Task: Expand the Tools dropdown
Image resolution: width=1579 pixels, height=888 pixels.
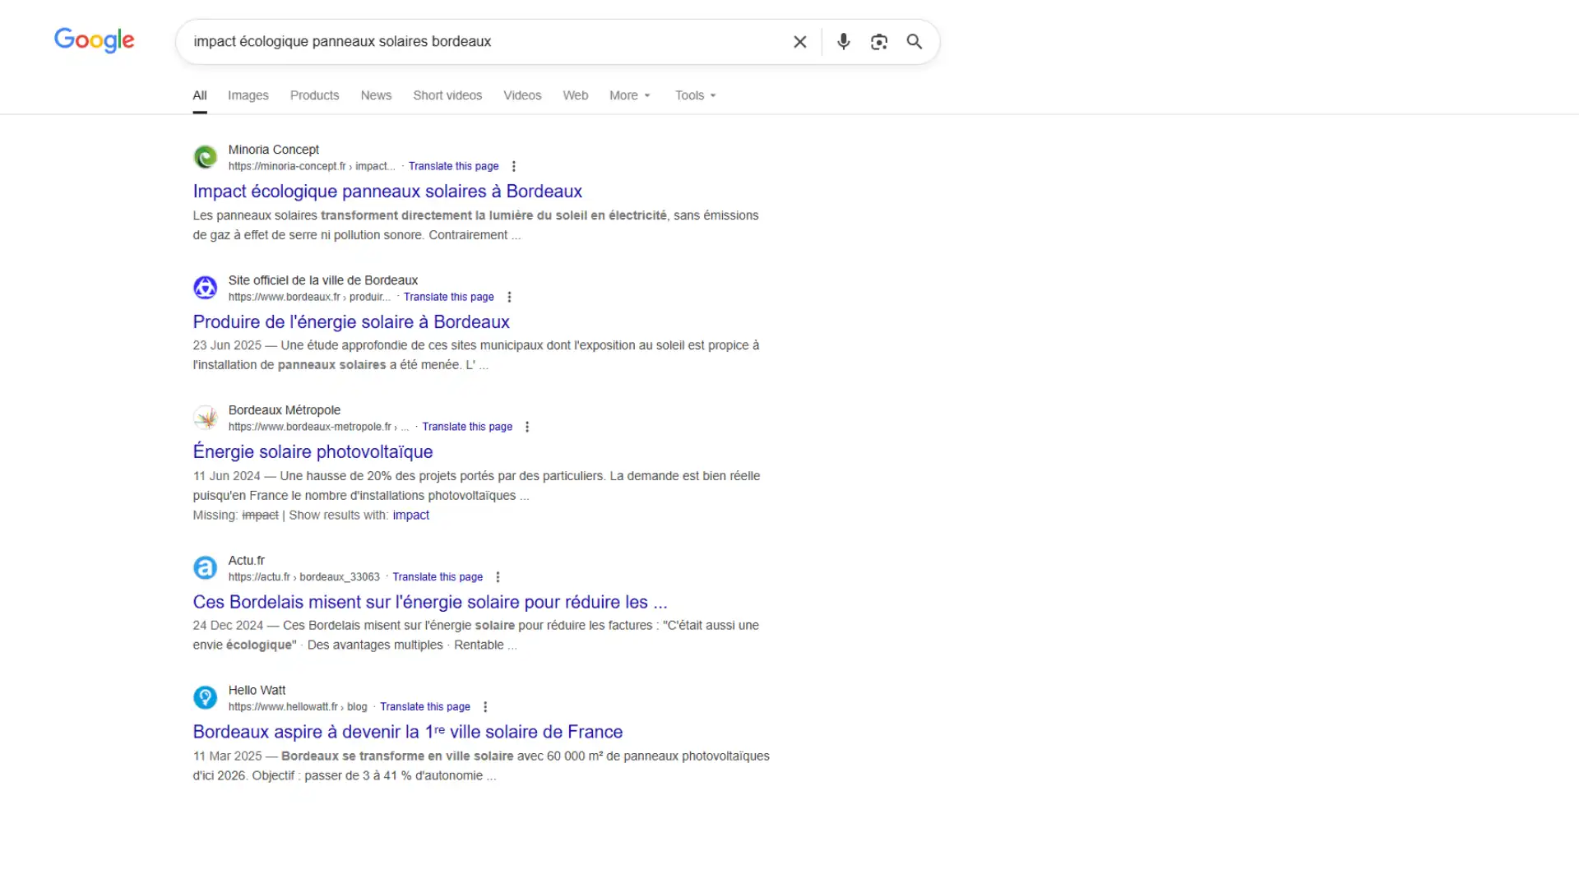Action: pyautogui.click(x=696, y=95)
